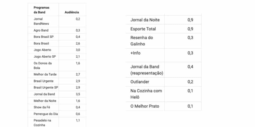Select the Melhor da Tarde row
Image resolution: width=255 pixels, height=127 pixels.
point(57,74)
